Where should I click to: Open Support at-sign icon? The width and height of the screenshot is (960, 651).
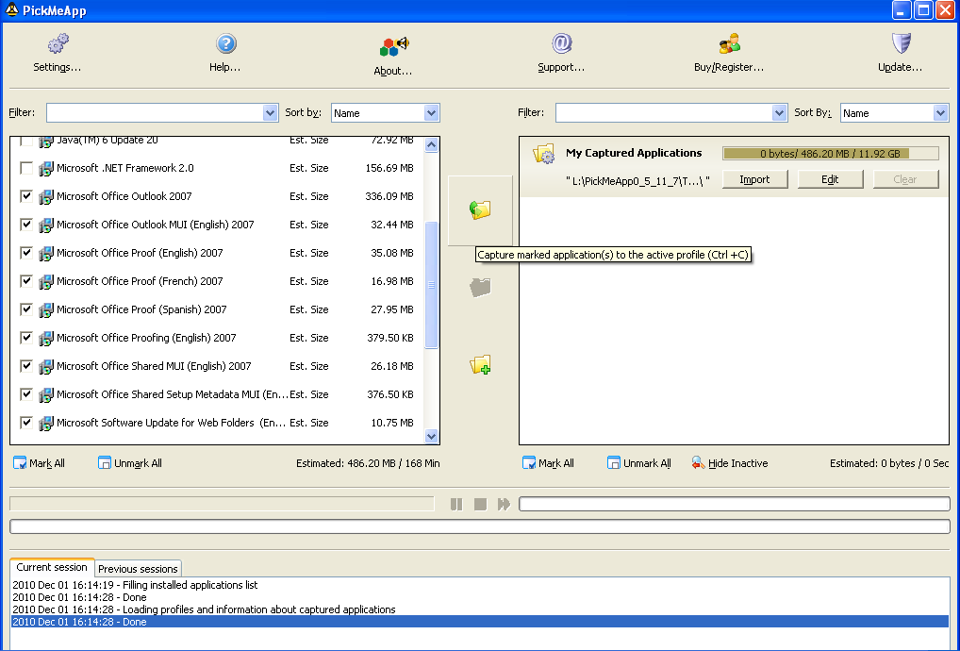[x=561, y=43]
